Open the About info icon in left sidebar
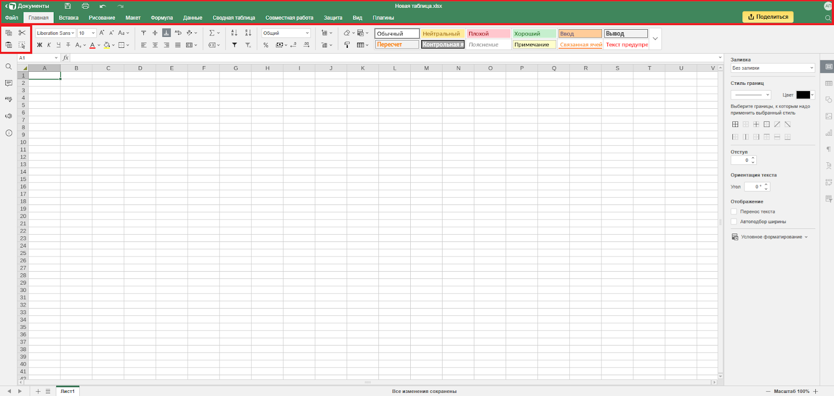Viewport: 834px width, 396px height. (x=8, y=133)
